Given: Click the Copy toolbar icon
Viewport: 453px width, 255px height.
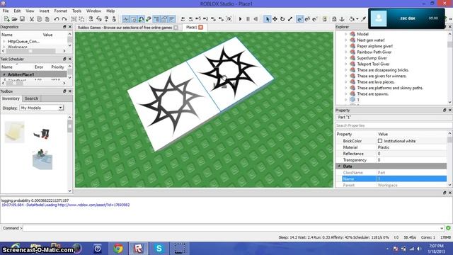Looking at the screenshot, I should (40, 19).
